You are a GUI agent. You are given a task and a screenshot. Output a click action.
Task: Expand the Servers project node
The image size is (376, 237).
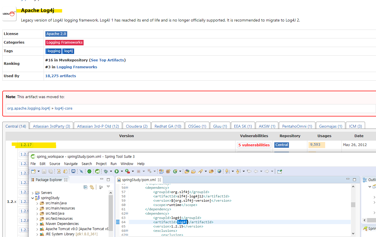point(32,193)
